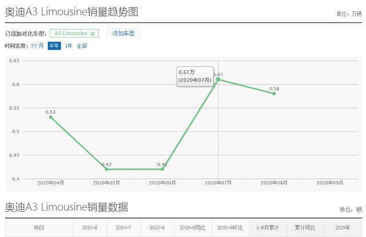Click the 奥迪A3 Limousine销量趋势图 heading
Viewport: 366px width, 237px height.
[x=71, y=12]
